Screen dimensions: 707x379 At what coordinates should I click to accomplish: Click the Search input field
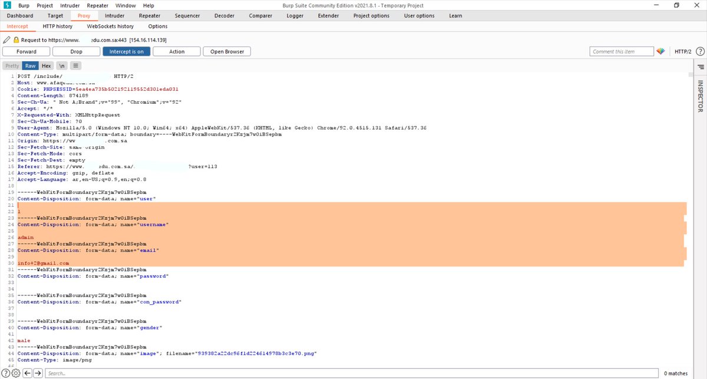click(x=351, y=373)
